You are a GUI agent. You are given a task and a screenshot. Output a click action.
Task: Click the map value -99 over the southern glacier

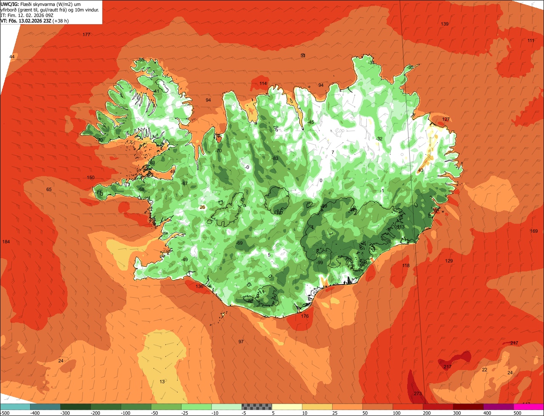point(319,262)
